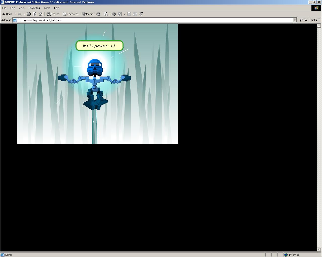The width and height of the screenshot is (322, 257).
Task: Refresh the page with the Refresh icon
Action: tap(35, 14)
